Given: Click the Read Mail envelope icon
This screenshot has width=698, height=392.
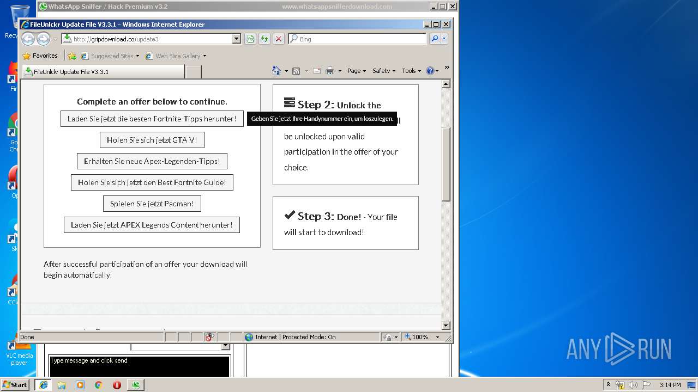Looking at the screenshot, I should [x=316, y=71].
